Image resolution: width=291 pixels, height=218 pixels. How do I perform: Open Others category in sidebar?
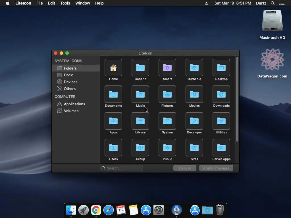(76, 89)
